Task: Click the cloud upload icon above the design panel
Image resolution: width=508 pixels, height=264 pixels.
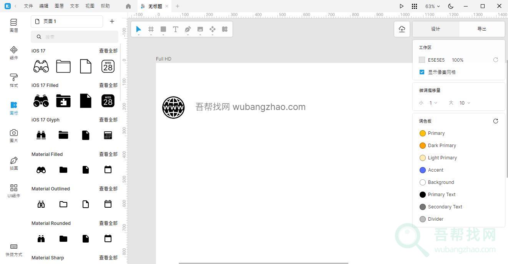Action: click(402, 29)
